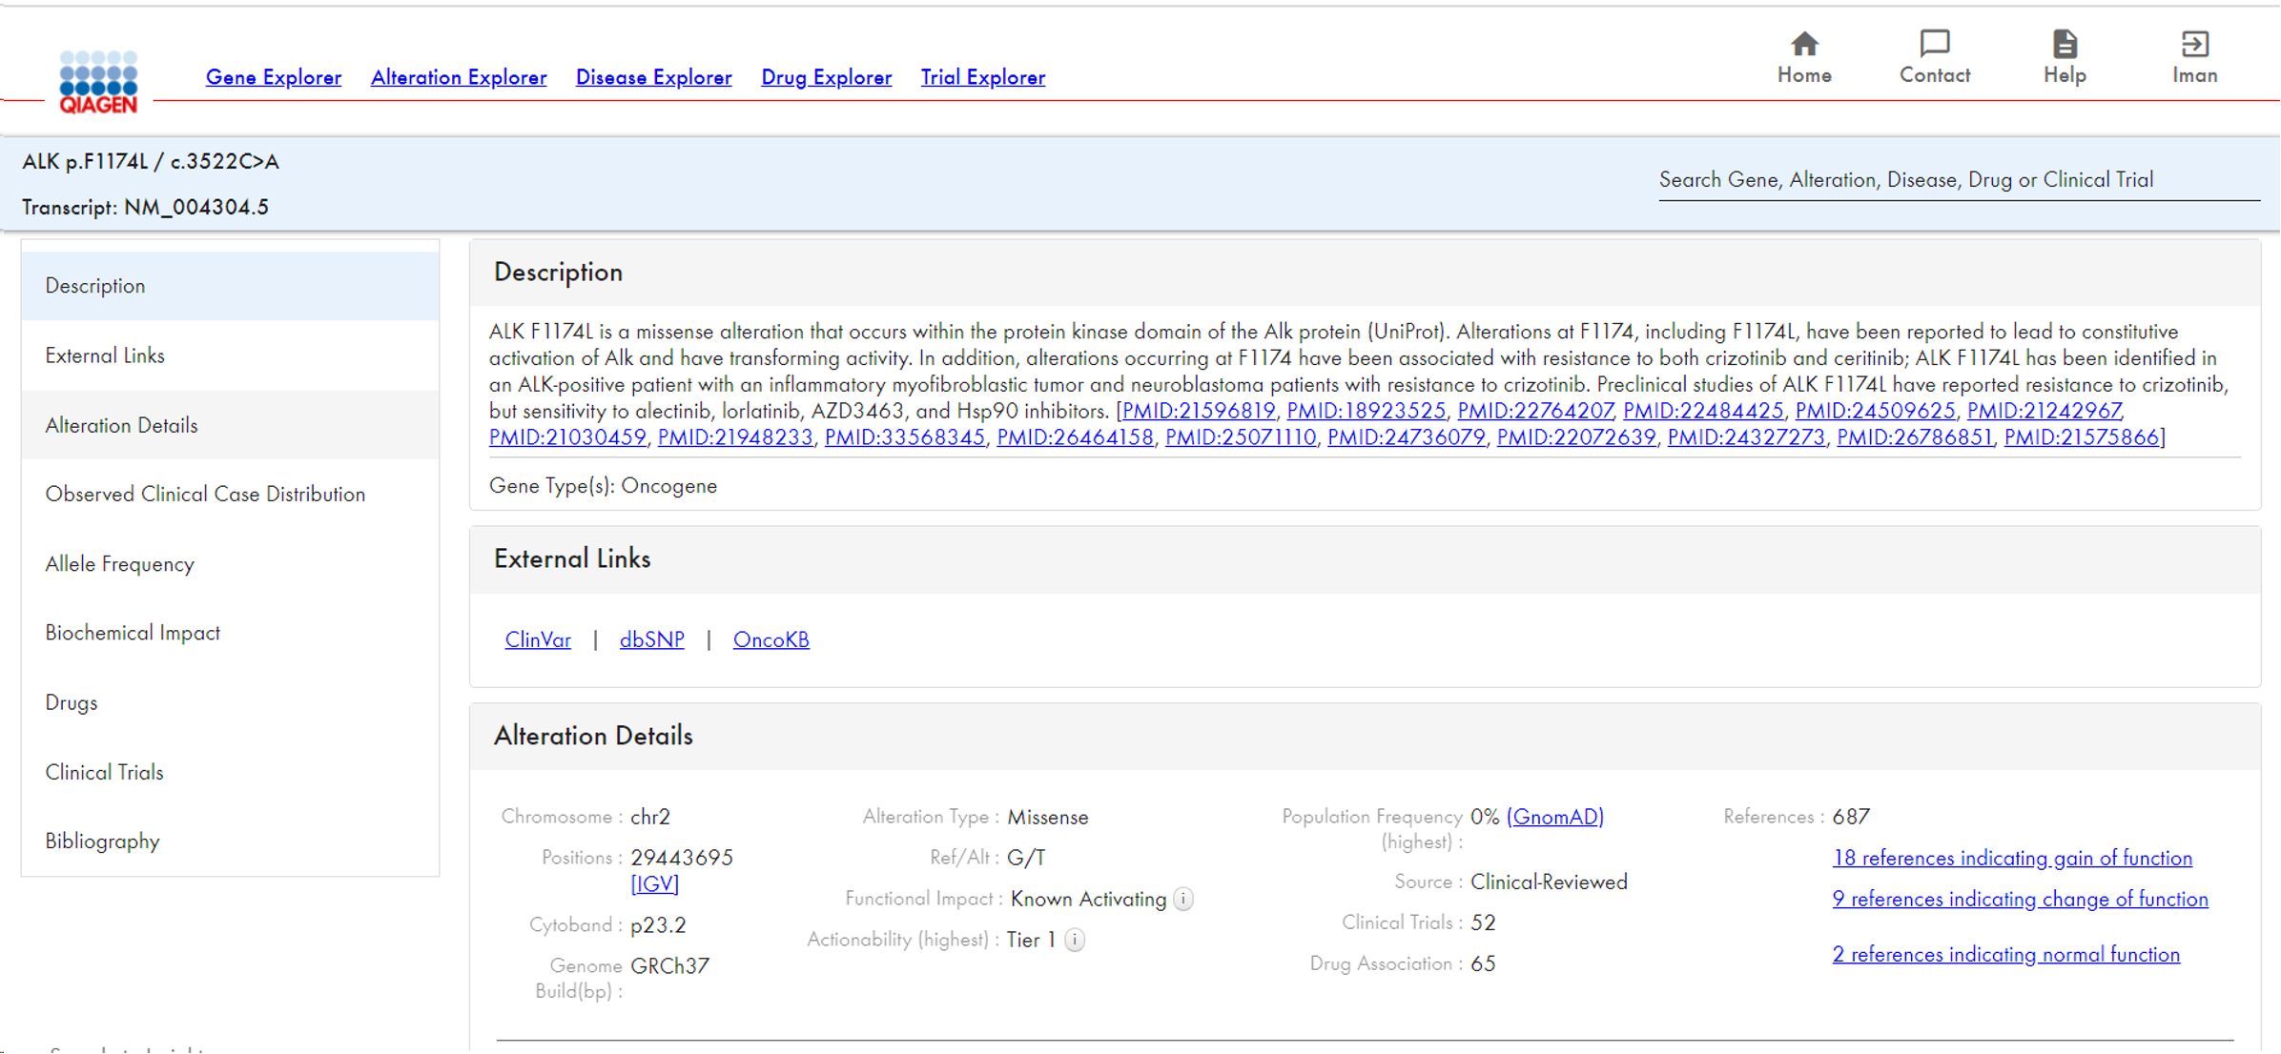Jump to Observed Clinical Case Distribution
This screenshot has height=1054, width=2281.
pyautogui.click(x=230, y=495)
